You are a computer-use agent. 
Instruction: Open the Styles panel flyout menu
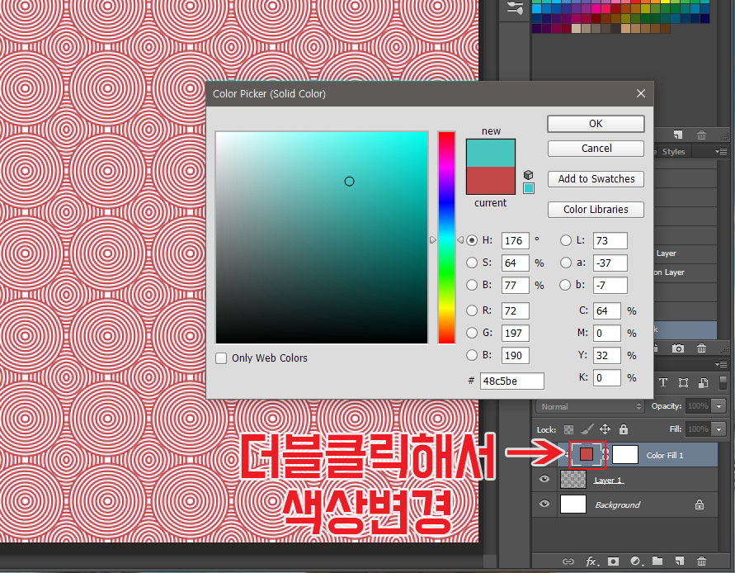[721, 151]
